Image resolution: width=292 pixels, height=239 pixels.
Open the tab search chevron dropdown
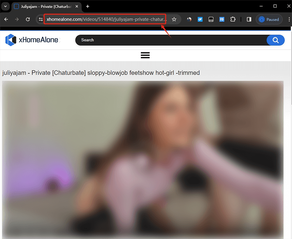[5, 6]
